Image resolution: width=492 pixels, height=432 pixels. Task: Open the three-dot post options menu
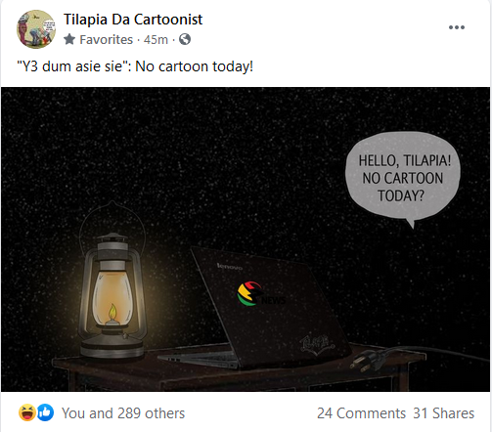pos(457,27)
